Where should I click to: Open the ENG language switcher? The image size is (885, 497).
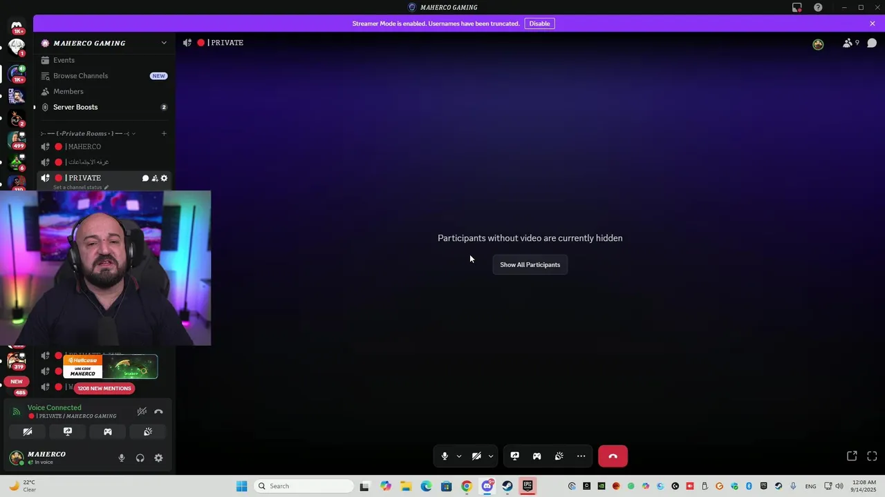[810, 486]
